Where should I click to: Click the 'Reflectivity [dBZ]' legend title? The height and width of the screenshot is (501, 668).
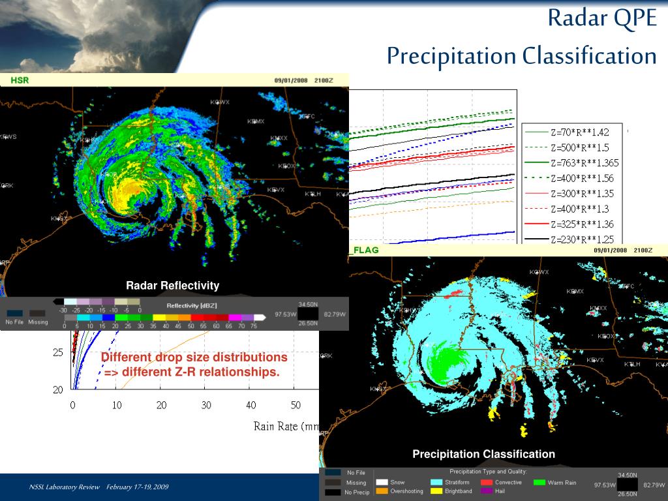point(192,305)
